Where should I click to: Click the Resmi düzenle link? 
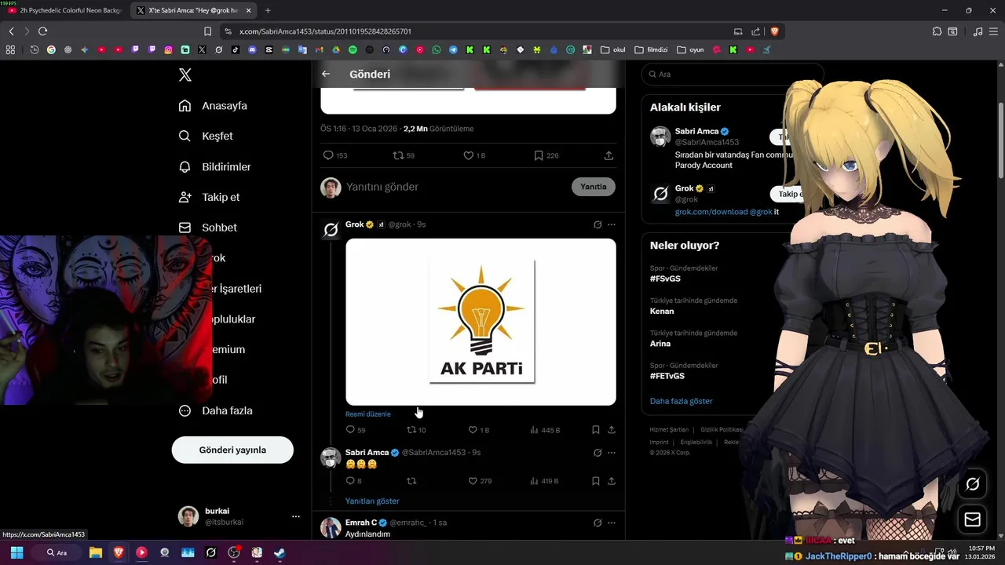click(368, 414)
